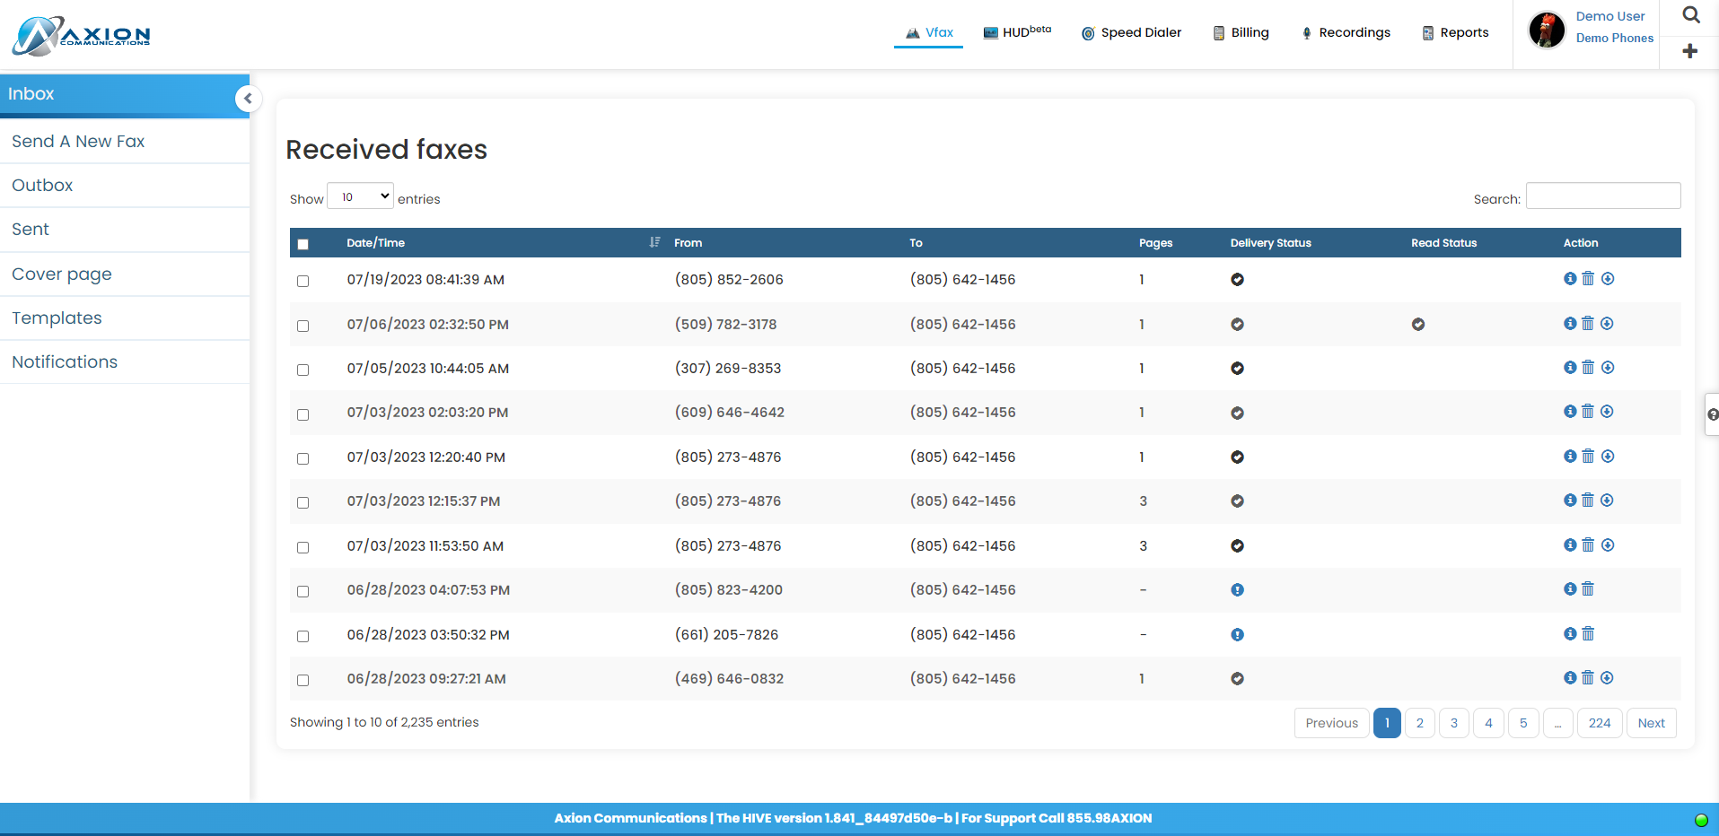Toggle the select-all checkbox in table header
1719x836 pixels.
point(303,244)
